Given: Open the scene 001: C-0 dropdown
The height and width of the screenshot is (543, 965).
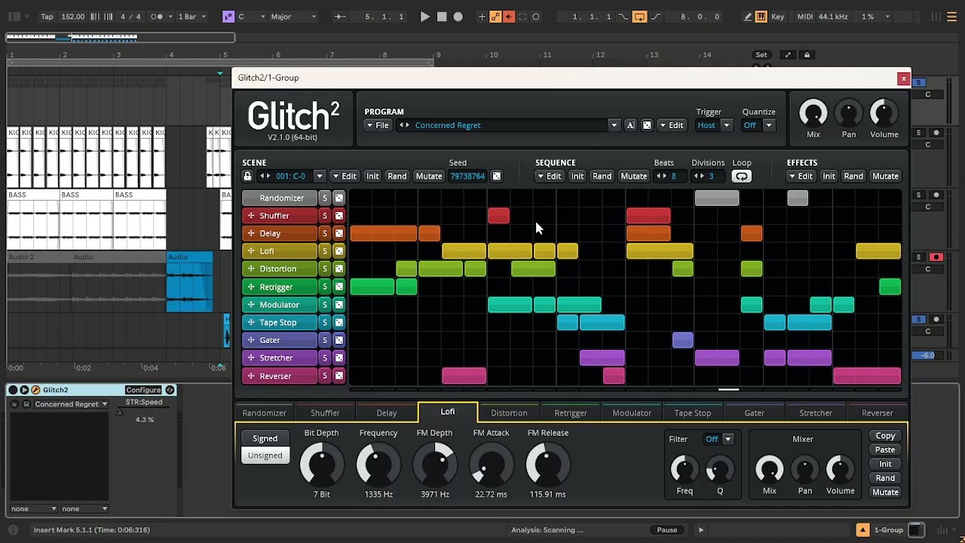Looking at the screenshot, I should (319, 176).
